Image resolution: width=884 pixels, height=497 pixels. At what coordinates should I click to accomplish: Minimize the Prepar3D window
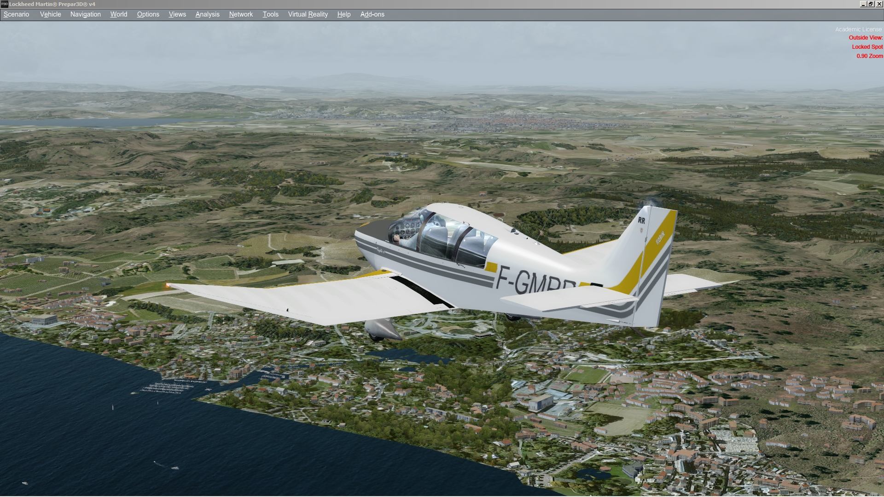[863, 4]
